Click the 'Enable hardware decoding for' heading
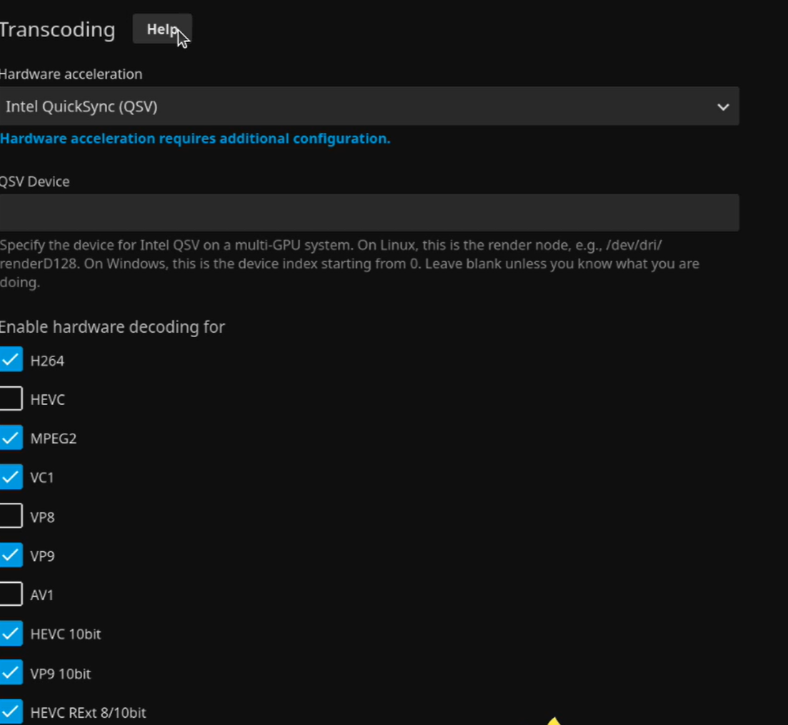Image resolution: width=788 pixels, height=725 pixels. (x=112, y=327)
